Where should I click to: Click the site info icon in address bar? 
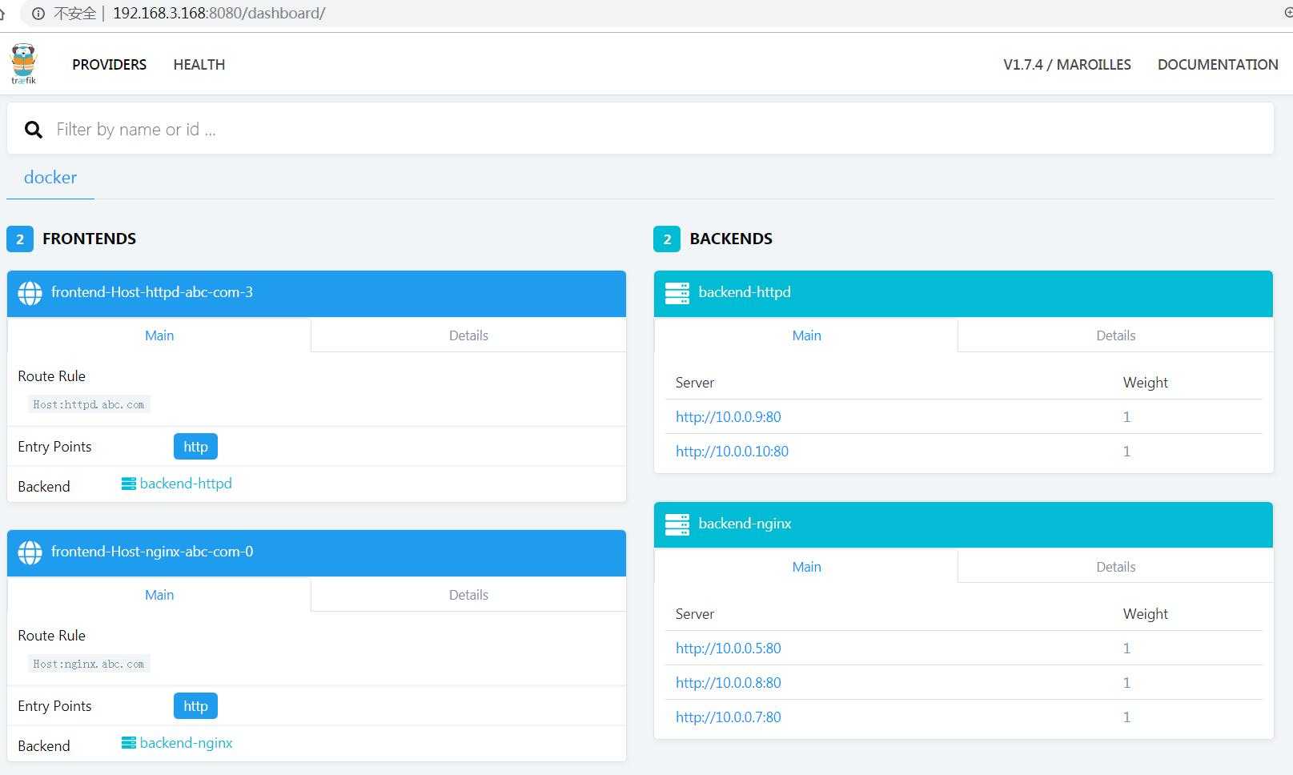point(38,14)
